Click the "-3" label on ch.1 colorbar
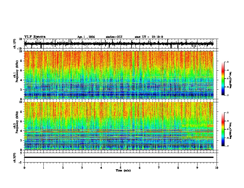Screen dimensions: 244x188 point(227,62)
